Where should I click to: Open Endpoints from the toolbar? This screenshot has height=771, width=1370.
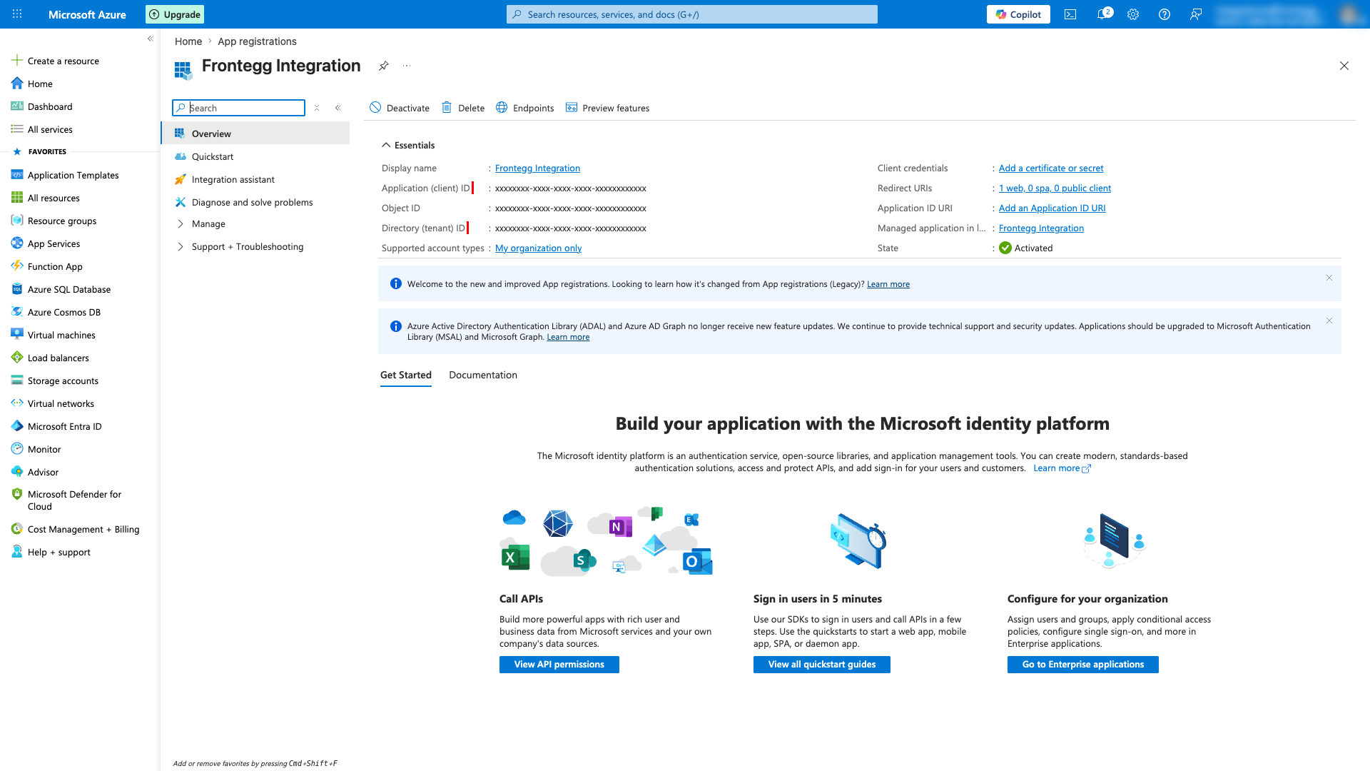click(525, 108)
